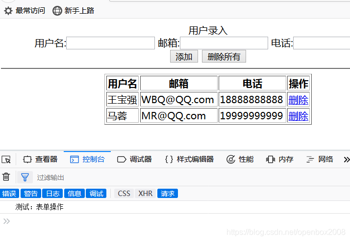The width and height of the screenshot is (350, 241).
Task: Clear console output with trash icon
Action: click(6, 177)
